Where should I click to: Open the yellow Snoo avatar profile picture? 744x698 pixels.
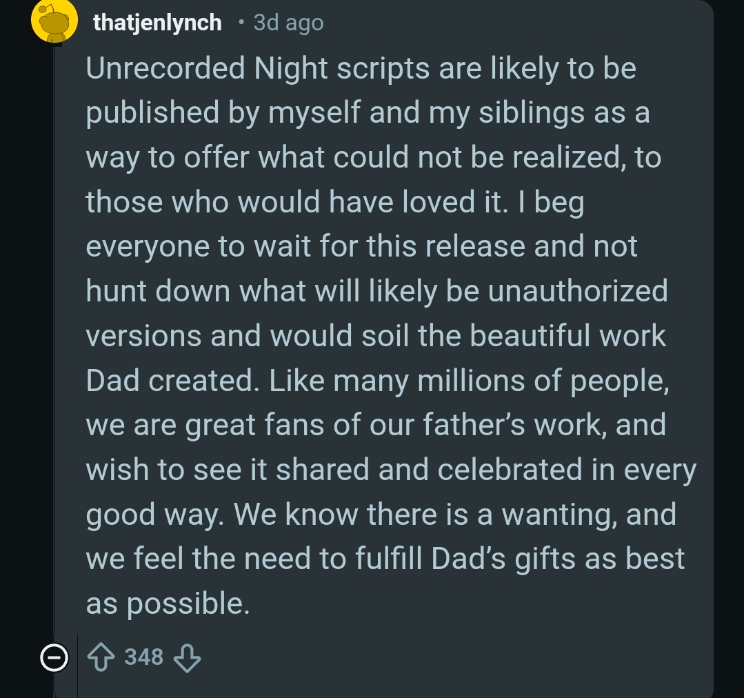point(54,22)
